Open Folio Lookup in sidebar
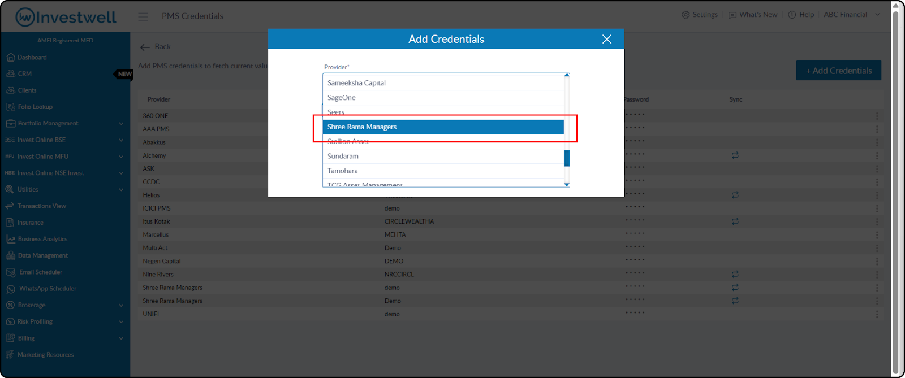 35,107
